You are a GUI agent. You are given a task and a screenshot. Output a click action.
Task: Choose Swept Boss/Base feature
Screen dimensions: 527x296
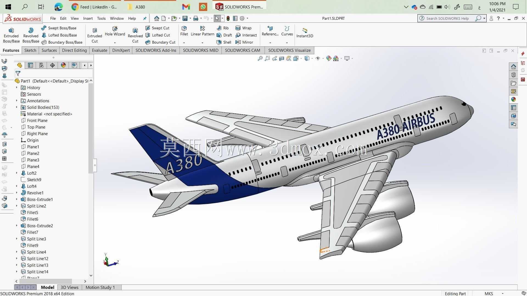pyautogui.click(x=59, y=28)
